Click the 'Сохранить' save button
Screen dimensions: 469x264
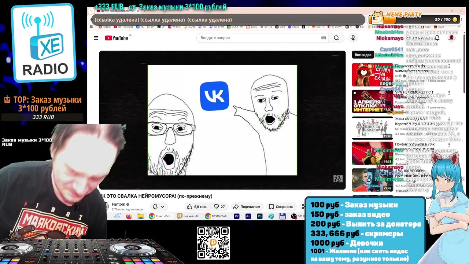pyautogui.click(x=281, y=207)
